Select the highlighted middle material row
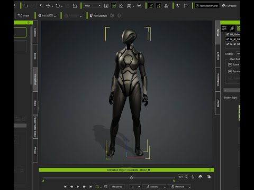The height and width of the screenshot is (190, 254). 233,39
